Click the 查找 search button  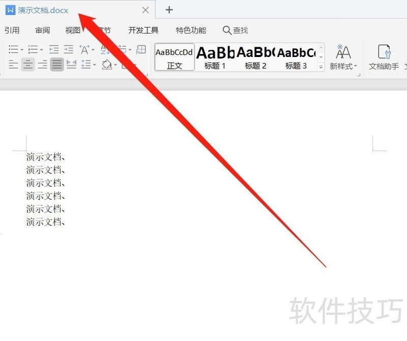click(236, 31)
